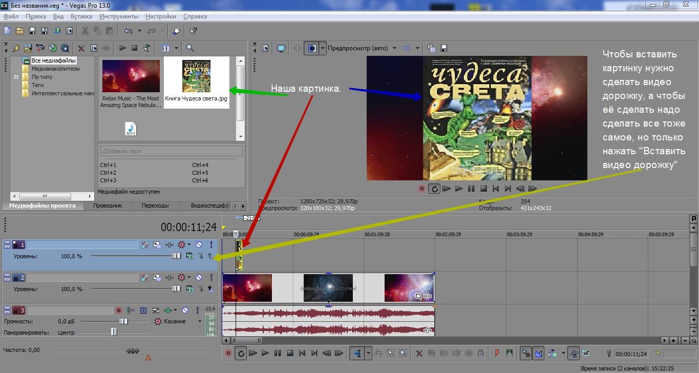Open the Файл menu
Image resolution: width=699 pixels, height=373 pixels.
(11, 16)
